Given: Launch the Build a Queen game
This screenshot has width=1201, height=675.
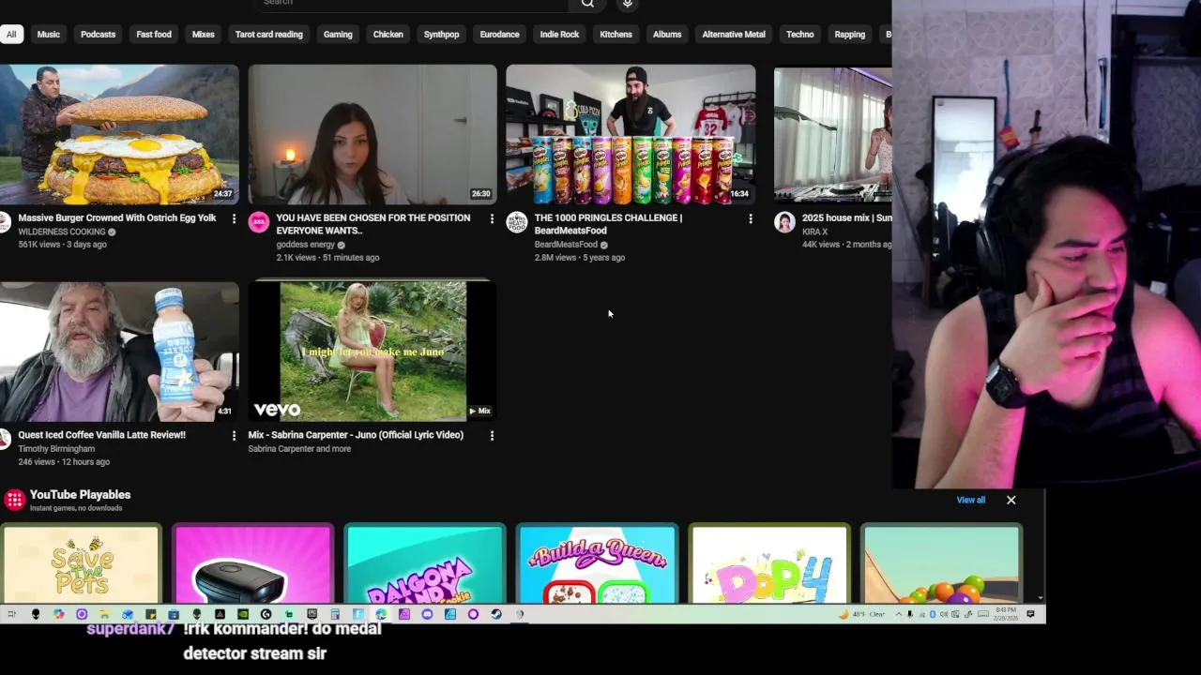Looking at the screenshot, I should 597,564.
